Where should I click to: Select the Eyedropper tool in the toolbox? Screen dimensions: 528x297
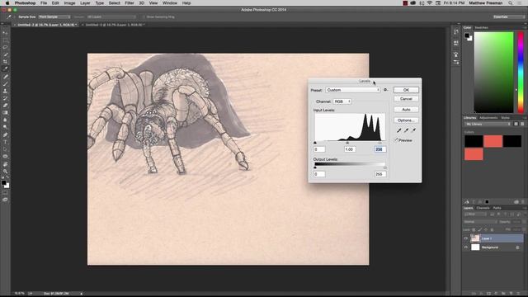[5, 68]
